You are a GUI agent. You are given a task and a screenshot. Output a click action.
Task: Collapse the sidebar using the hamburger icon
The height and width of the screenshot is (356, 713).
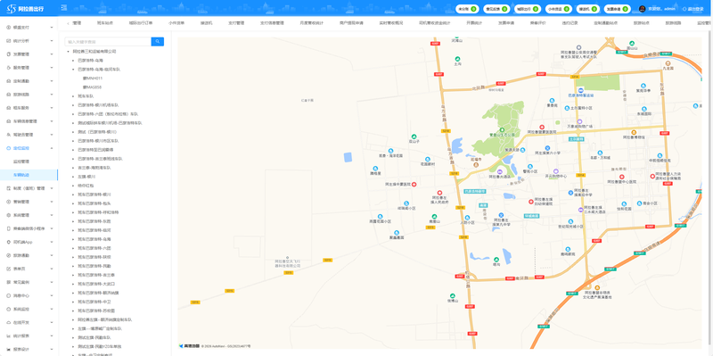click(64, 8)
